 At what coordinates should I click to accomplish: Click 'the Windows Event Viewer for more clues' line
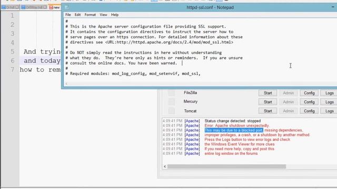(x=240, y=144)
